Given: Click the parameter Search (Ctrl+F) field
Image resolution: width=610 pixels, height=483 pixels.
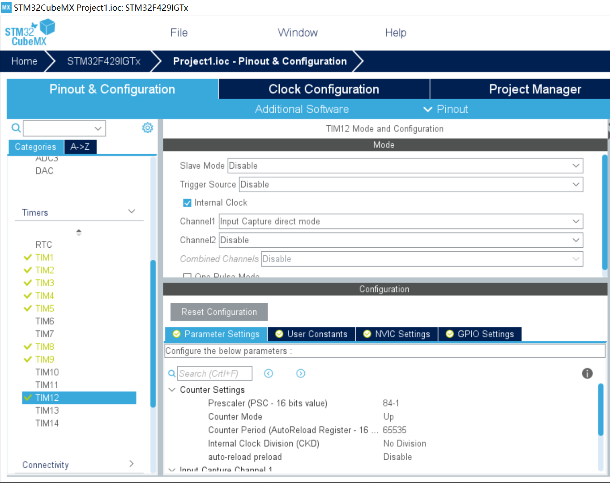Looking at the screenshot, I should (x=215, y=373).
